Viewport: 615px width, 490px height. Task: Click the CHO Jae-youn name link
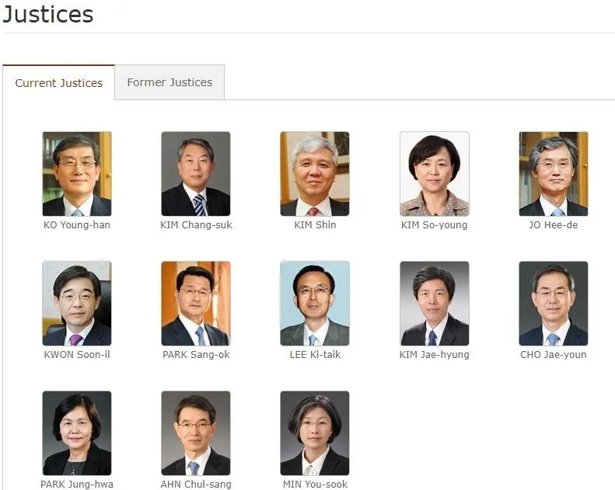pos(554,354)
